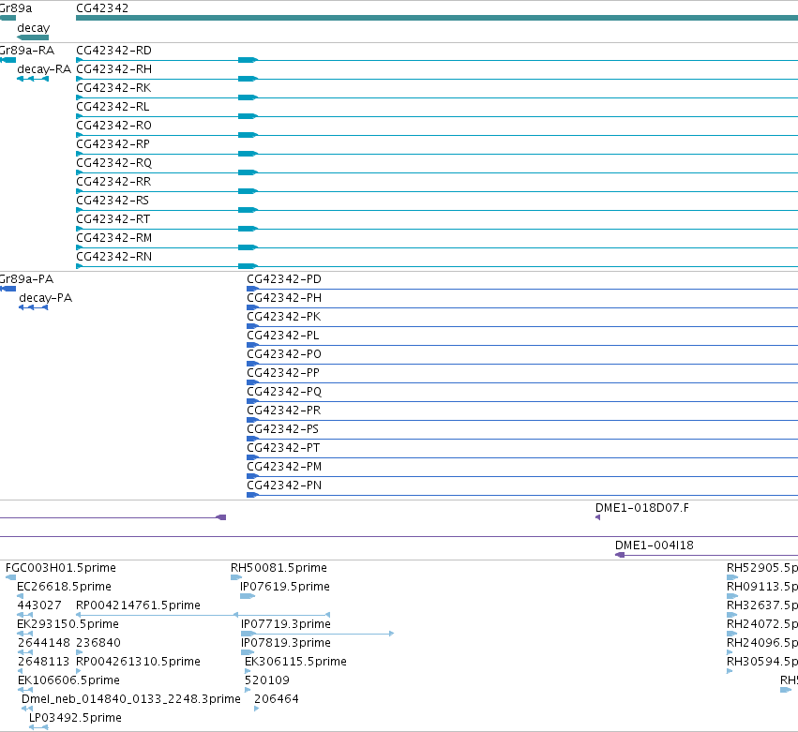Image resolution: width=798 pixels, height=732 pixels.
Task: Select protein CG42342-PR
Action: coord(284,411)
